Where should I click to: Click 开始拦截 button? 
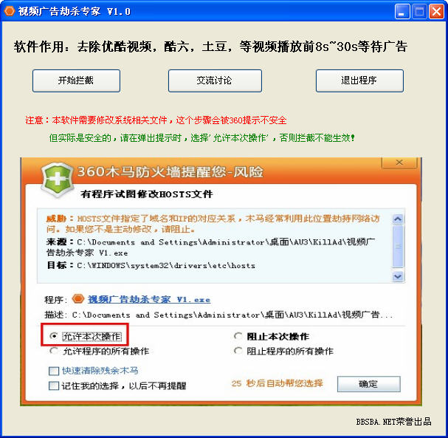(x=76, y=81)
